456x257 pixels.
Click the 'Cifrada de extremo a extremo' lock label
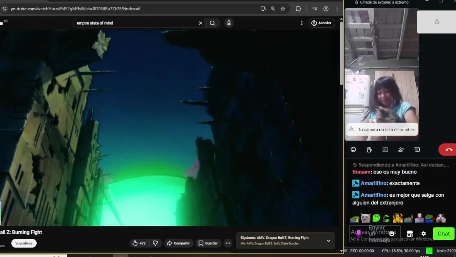(382, 2)
